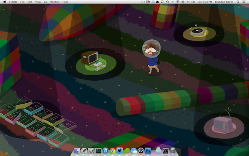Open Time Machine menu bar icon
249x156 pixels.
(x=168, y=2)
